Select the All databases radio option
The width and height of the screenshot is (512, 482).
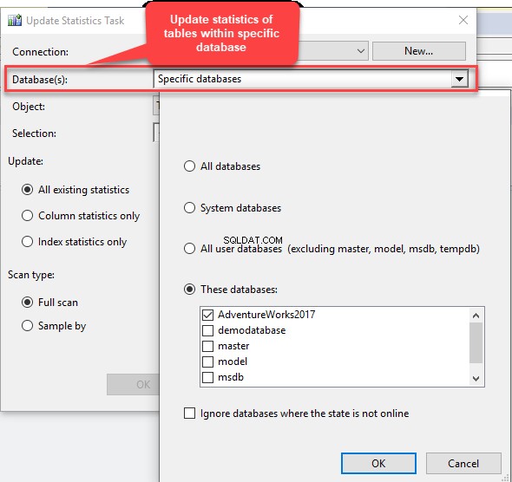189,166
